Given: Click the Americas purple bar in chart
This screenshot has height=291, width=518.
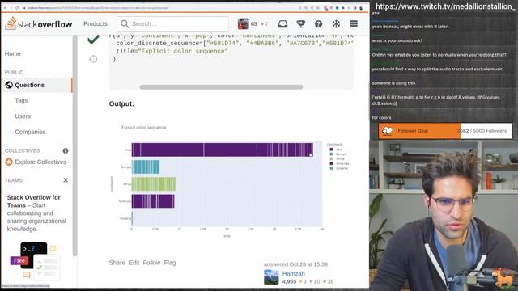Looking at the screenshot, I should click(x=153, y=201).
